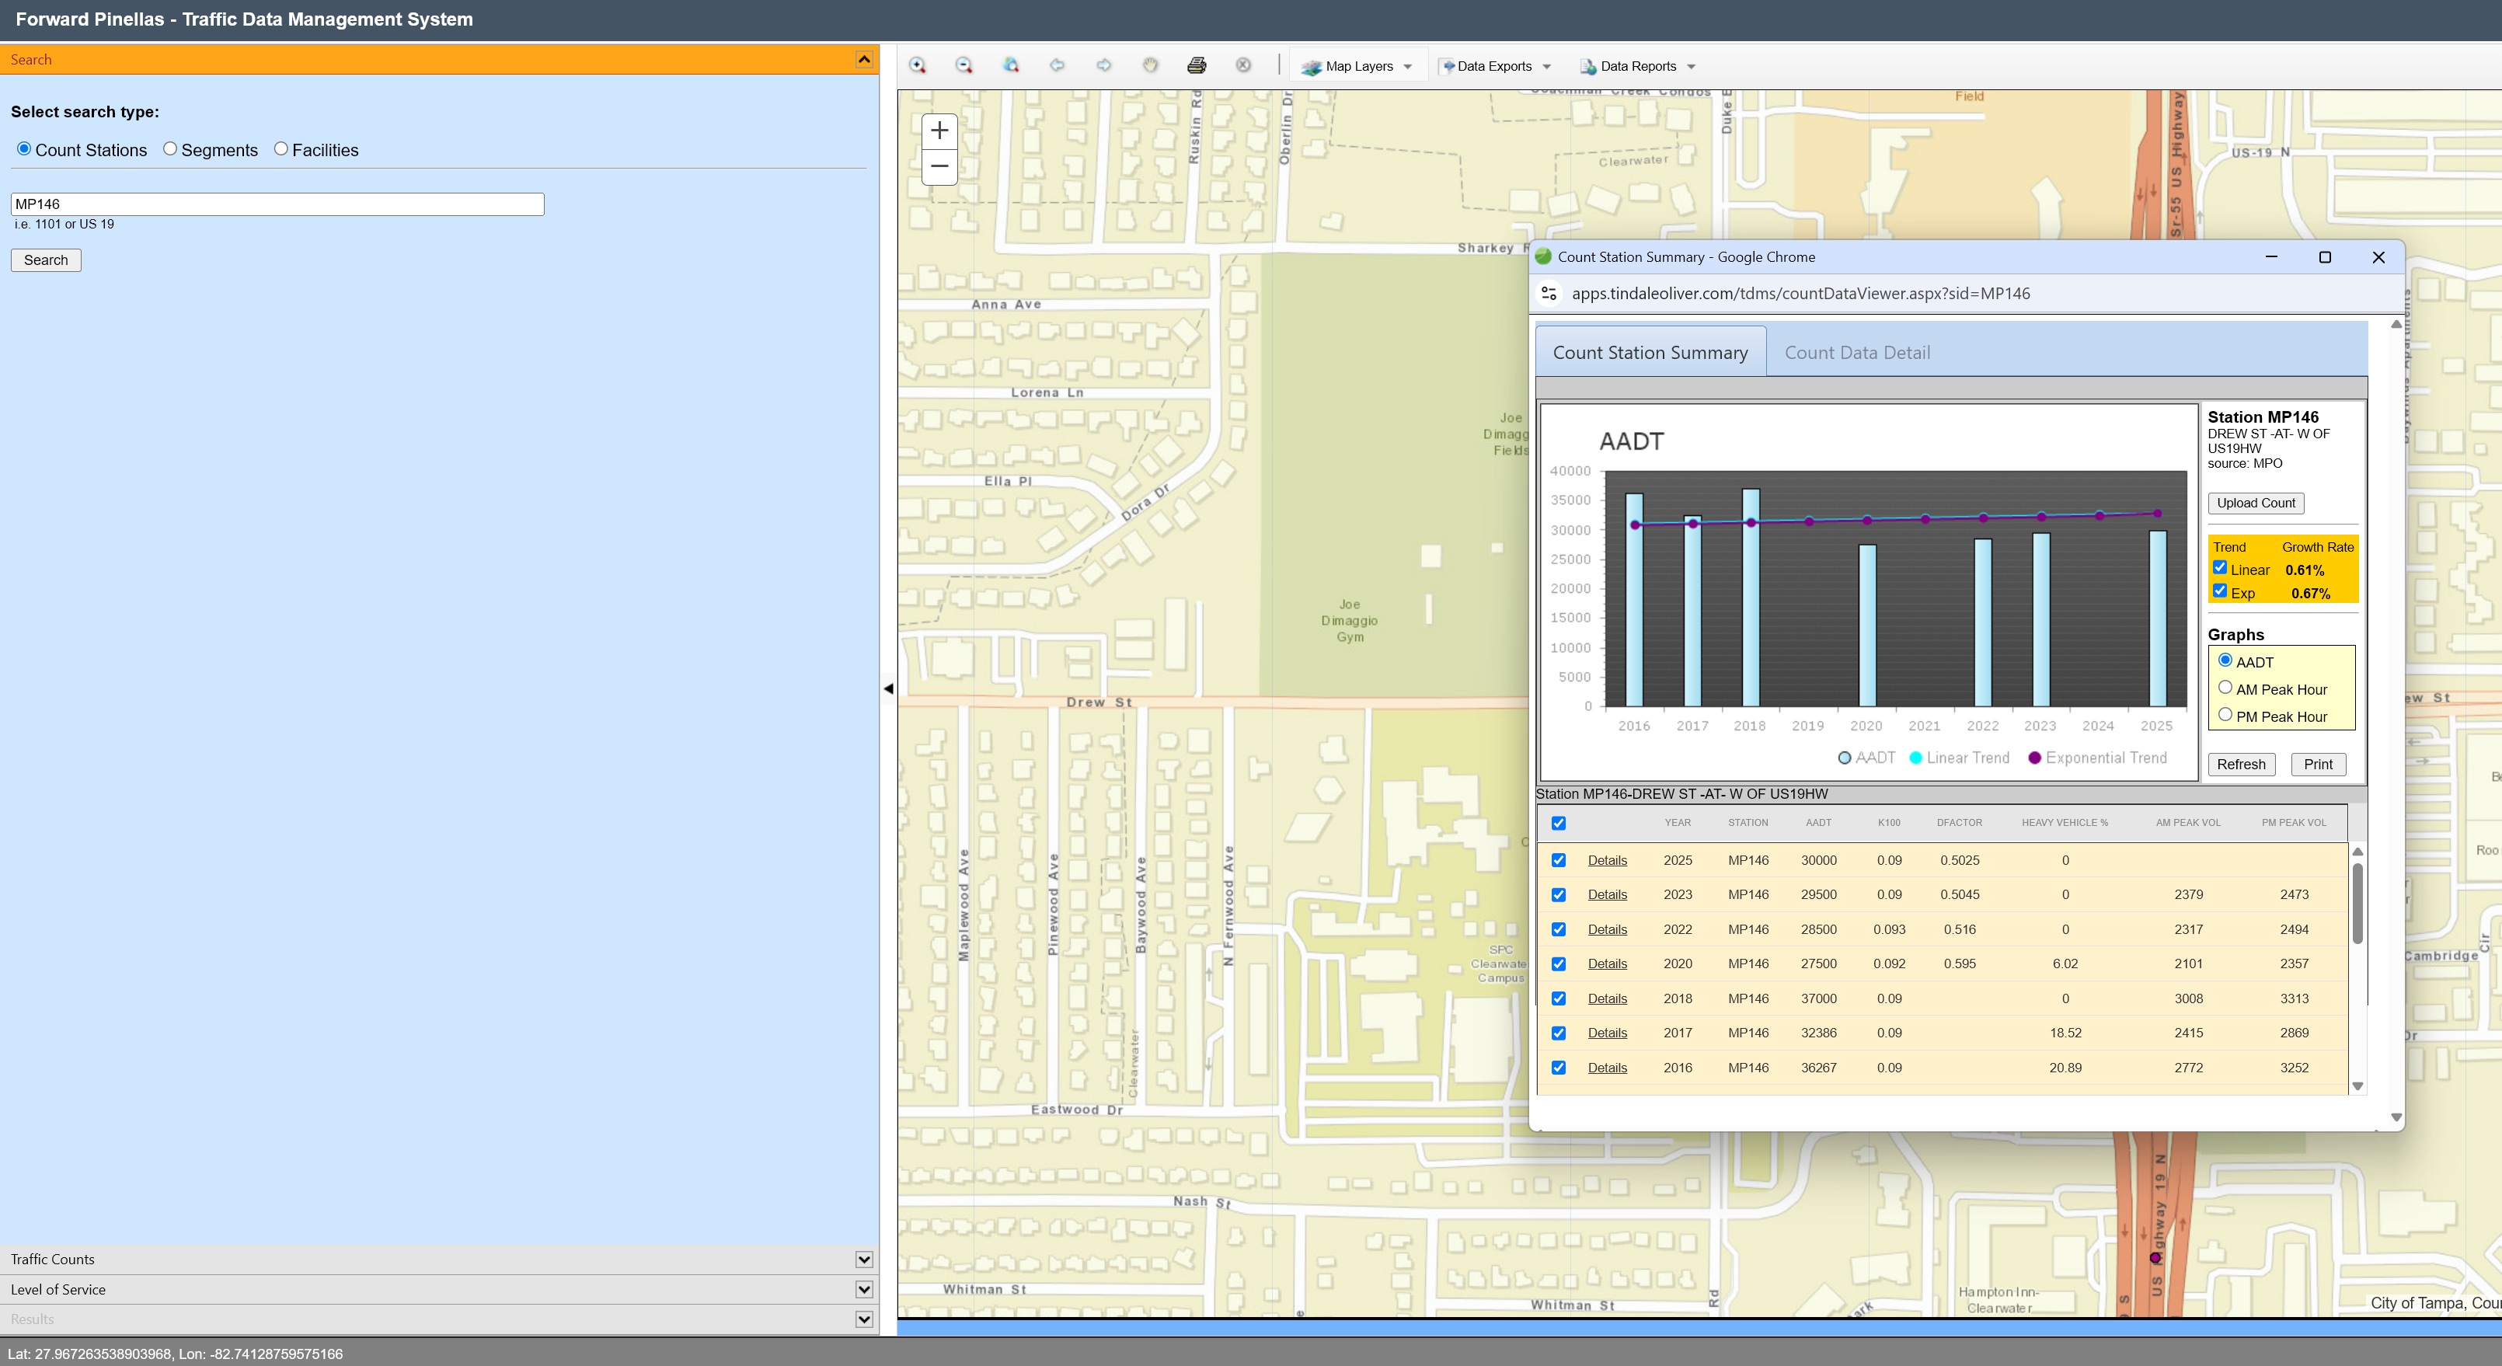Click the AADT value 37000
This screenshot has width=2502, height=1366.
click(x=1818, y=998)
